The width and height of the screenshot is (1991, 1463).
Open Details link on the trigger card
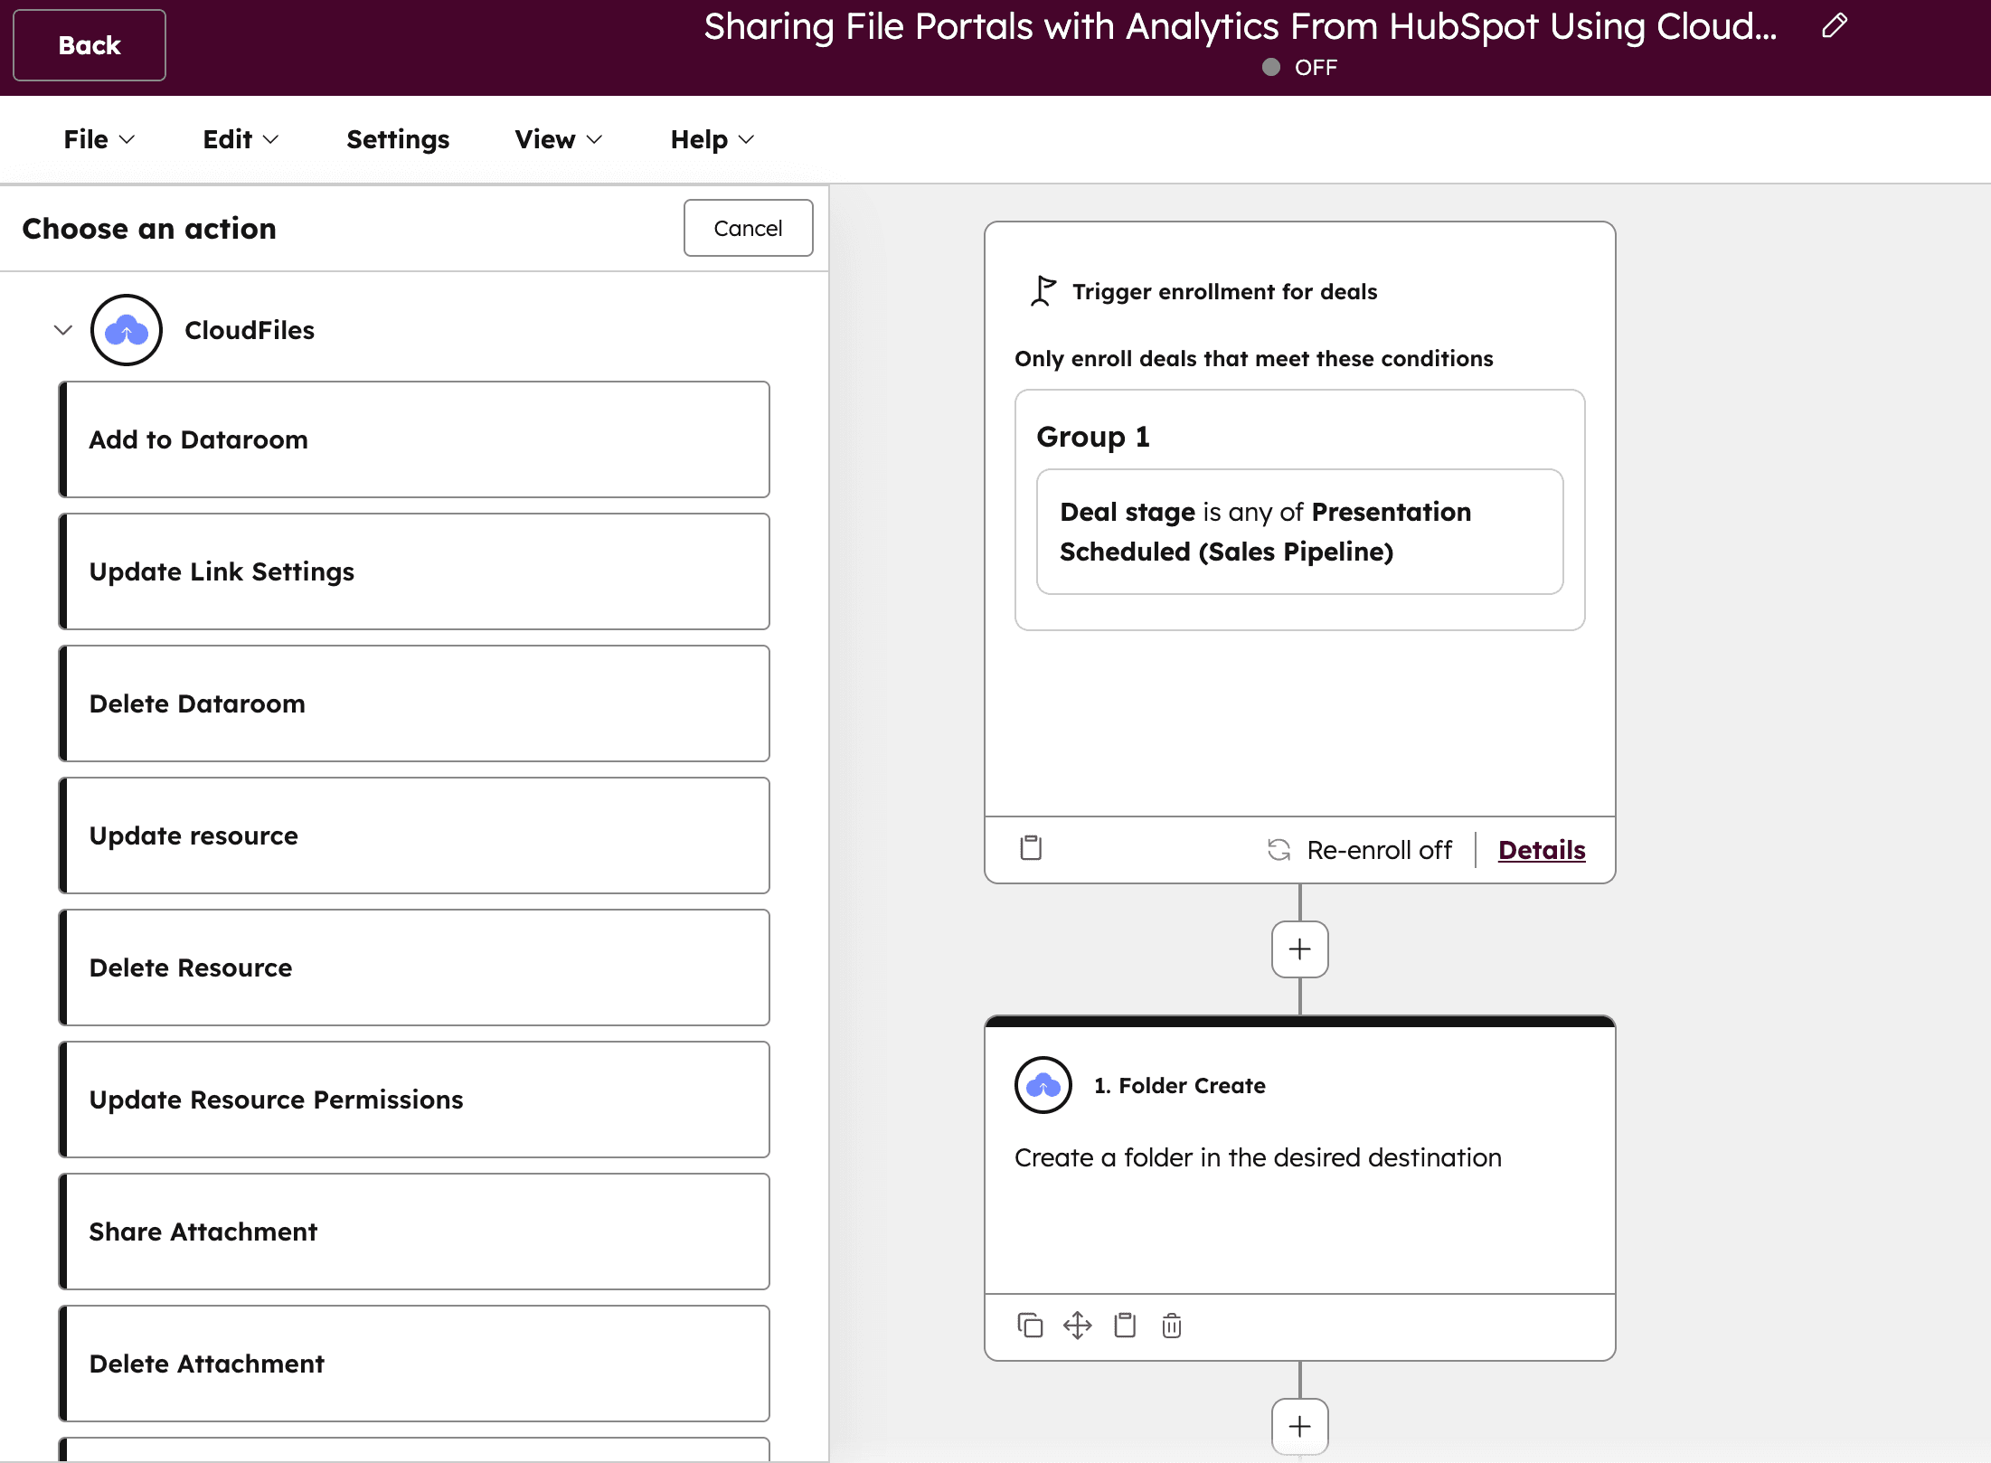click(x=1541, y=849)
